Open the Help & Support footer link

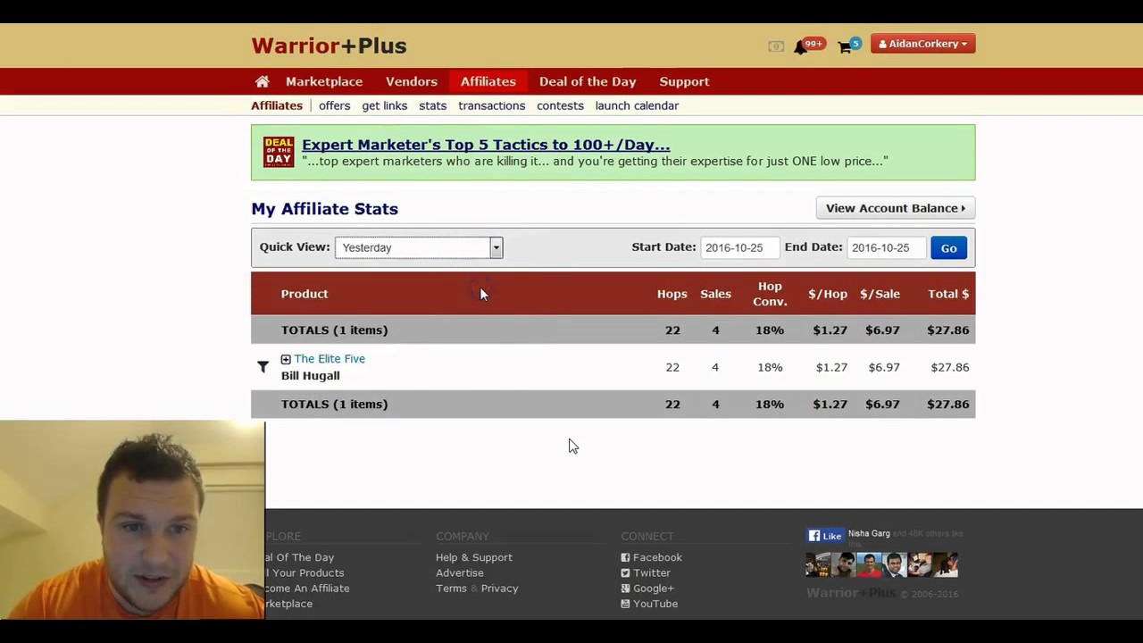(474, 557)
